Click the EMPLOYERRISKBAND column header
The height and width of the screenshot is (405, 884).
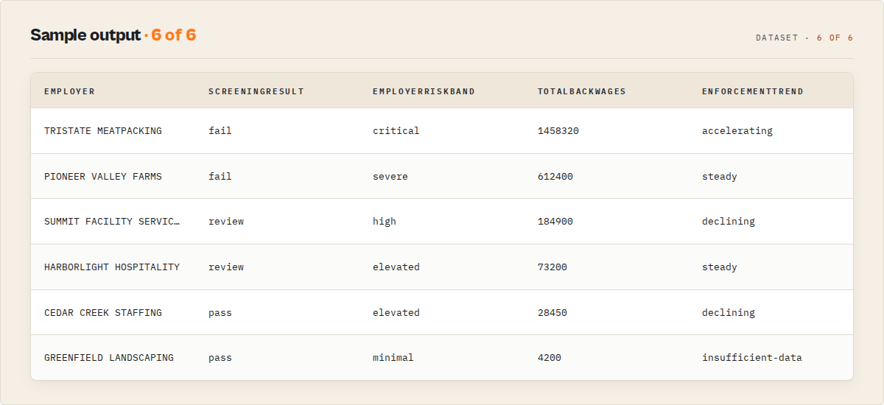pos(424,91)
